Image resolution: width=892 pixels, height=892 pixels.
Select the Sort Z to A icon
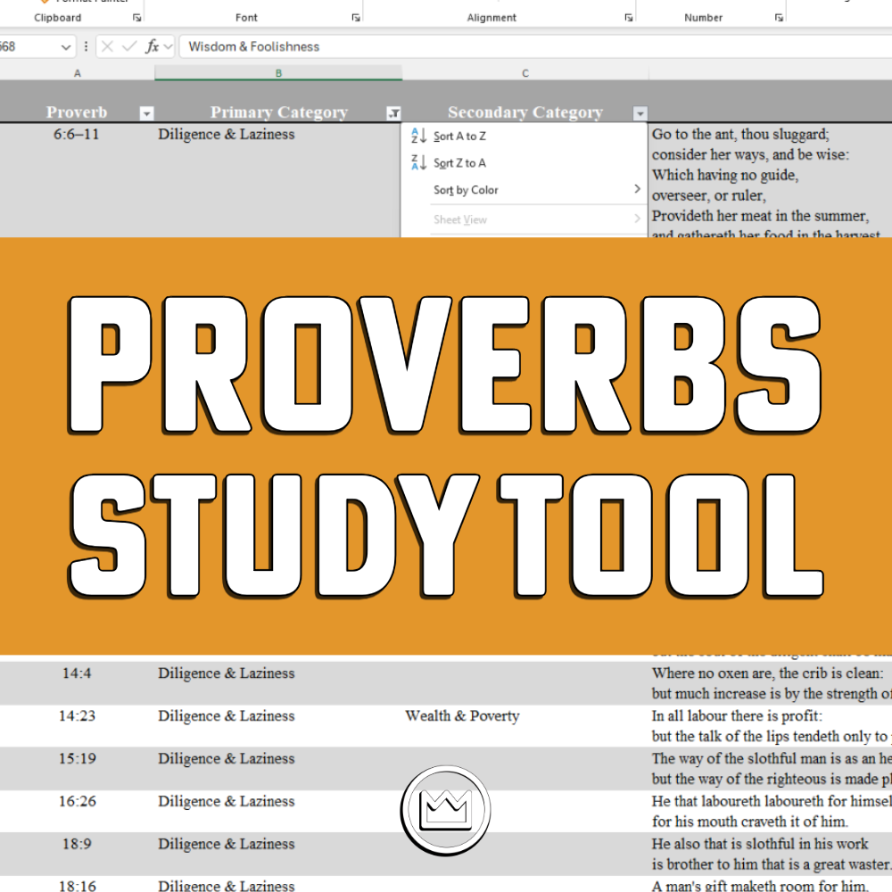[417, 162]
